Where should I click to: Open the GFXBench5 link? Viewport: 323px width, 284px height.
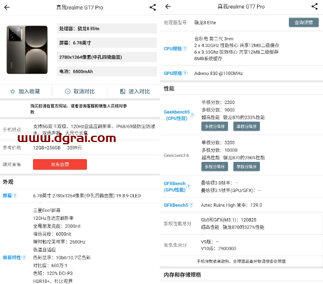click(x=176, y=205)
